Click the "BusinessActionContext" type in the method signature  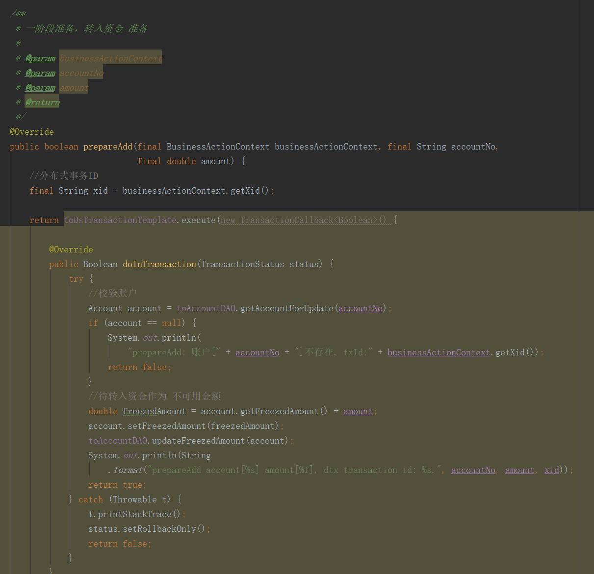[218, 147]
